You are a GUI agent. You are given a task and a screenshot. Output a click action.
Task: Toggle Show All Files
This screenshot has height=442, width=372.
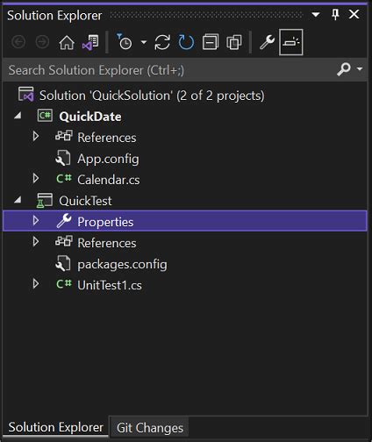234,42
